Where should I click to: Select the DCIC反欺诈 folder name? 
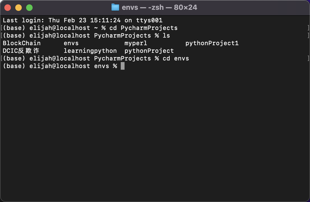(20, 51)
